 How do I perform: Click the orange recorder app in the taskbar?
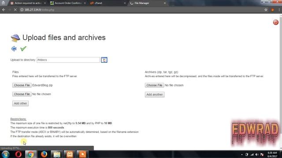click(82, 154)
